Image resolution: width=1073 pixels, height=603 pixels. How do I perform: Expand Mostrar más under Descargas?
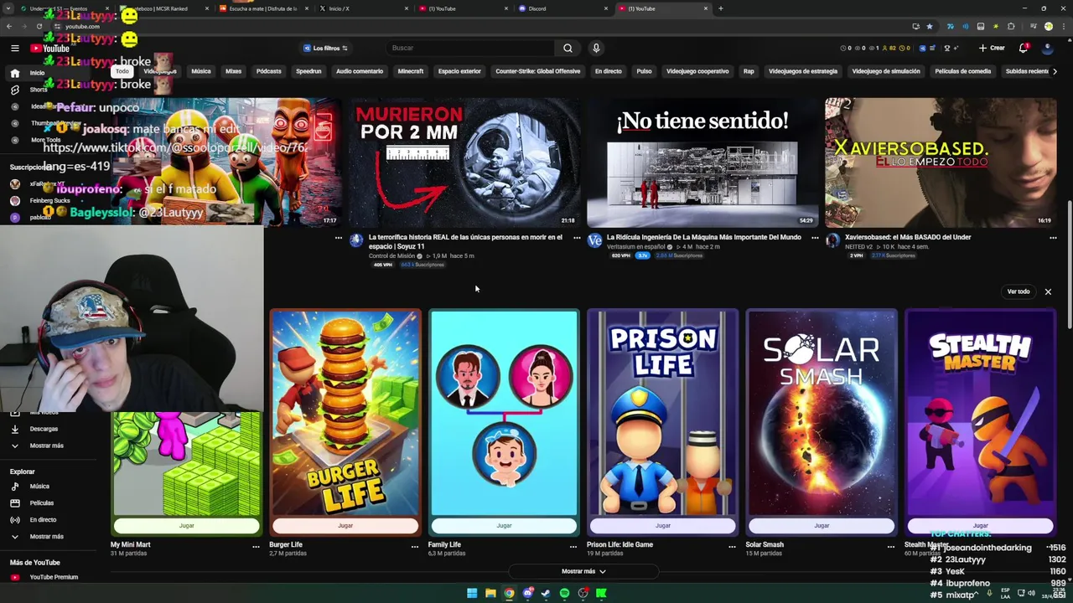[x=46, y=446]
